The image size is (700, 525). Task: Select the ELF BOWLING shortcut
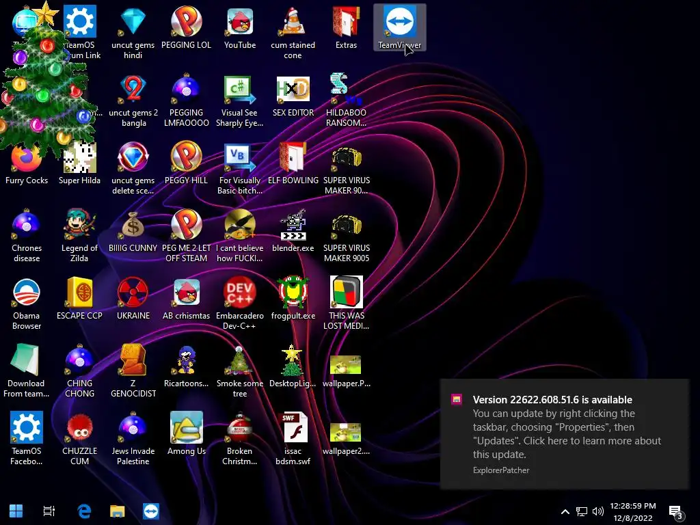[x=293, y=163]
